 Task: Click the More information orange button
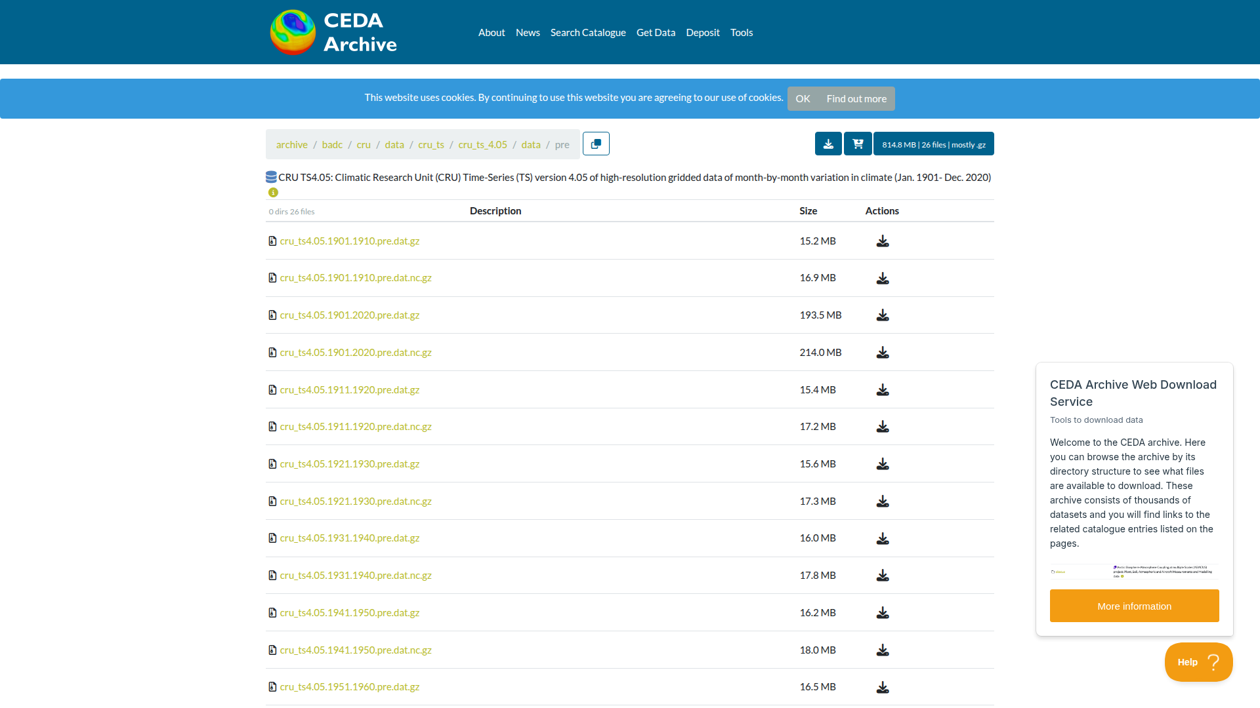(x=1134, y=606)
